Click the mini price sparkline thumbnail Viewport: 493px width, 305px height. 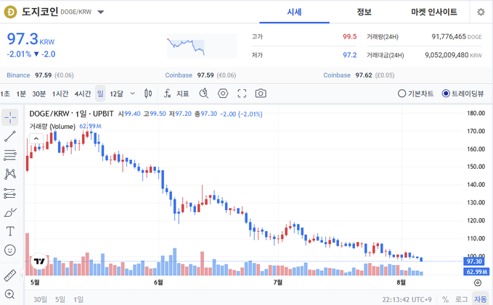coord(202,46)
